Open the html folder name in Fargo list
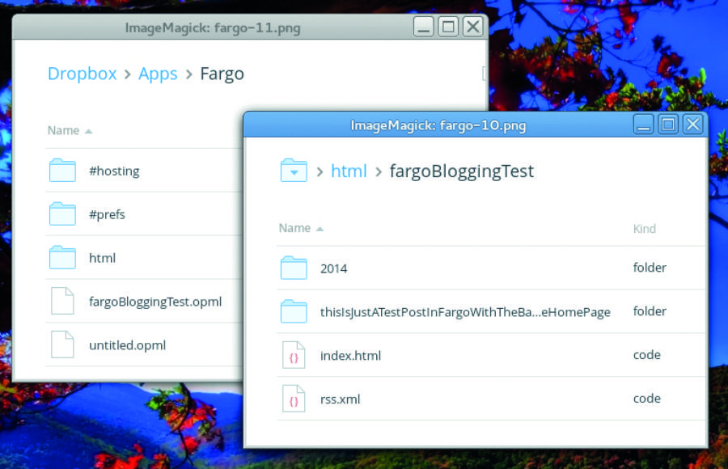 click(x=102, y=258)
